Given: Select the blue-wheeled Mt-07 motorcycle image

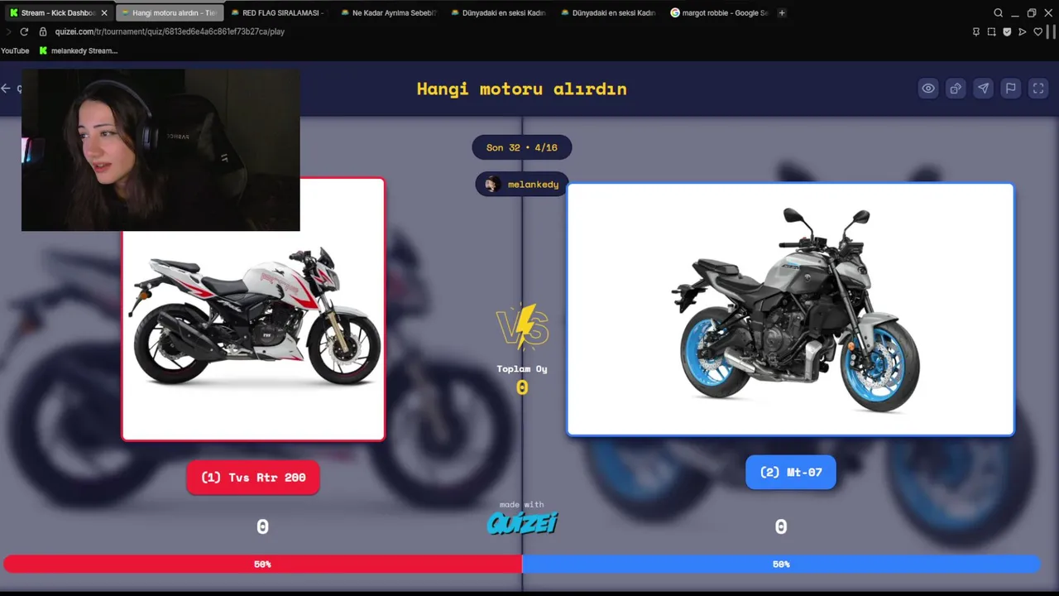Looking at the screenshot, I should tap(790, 310).
